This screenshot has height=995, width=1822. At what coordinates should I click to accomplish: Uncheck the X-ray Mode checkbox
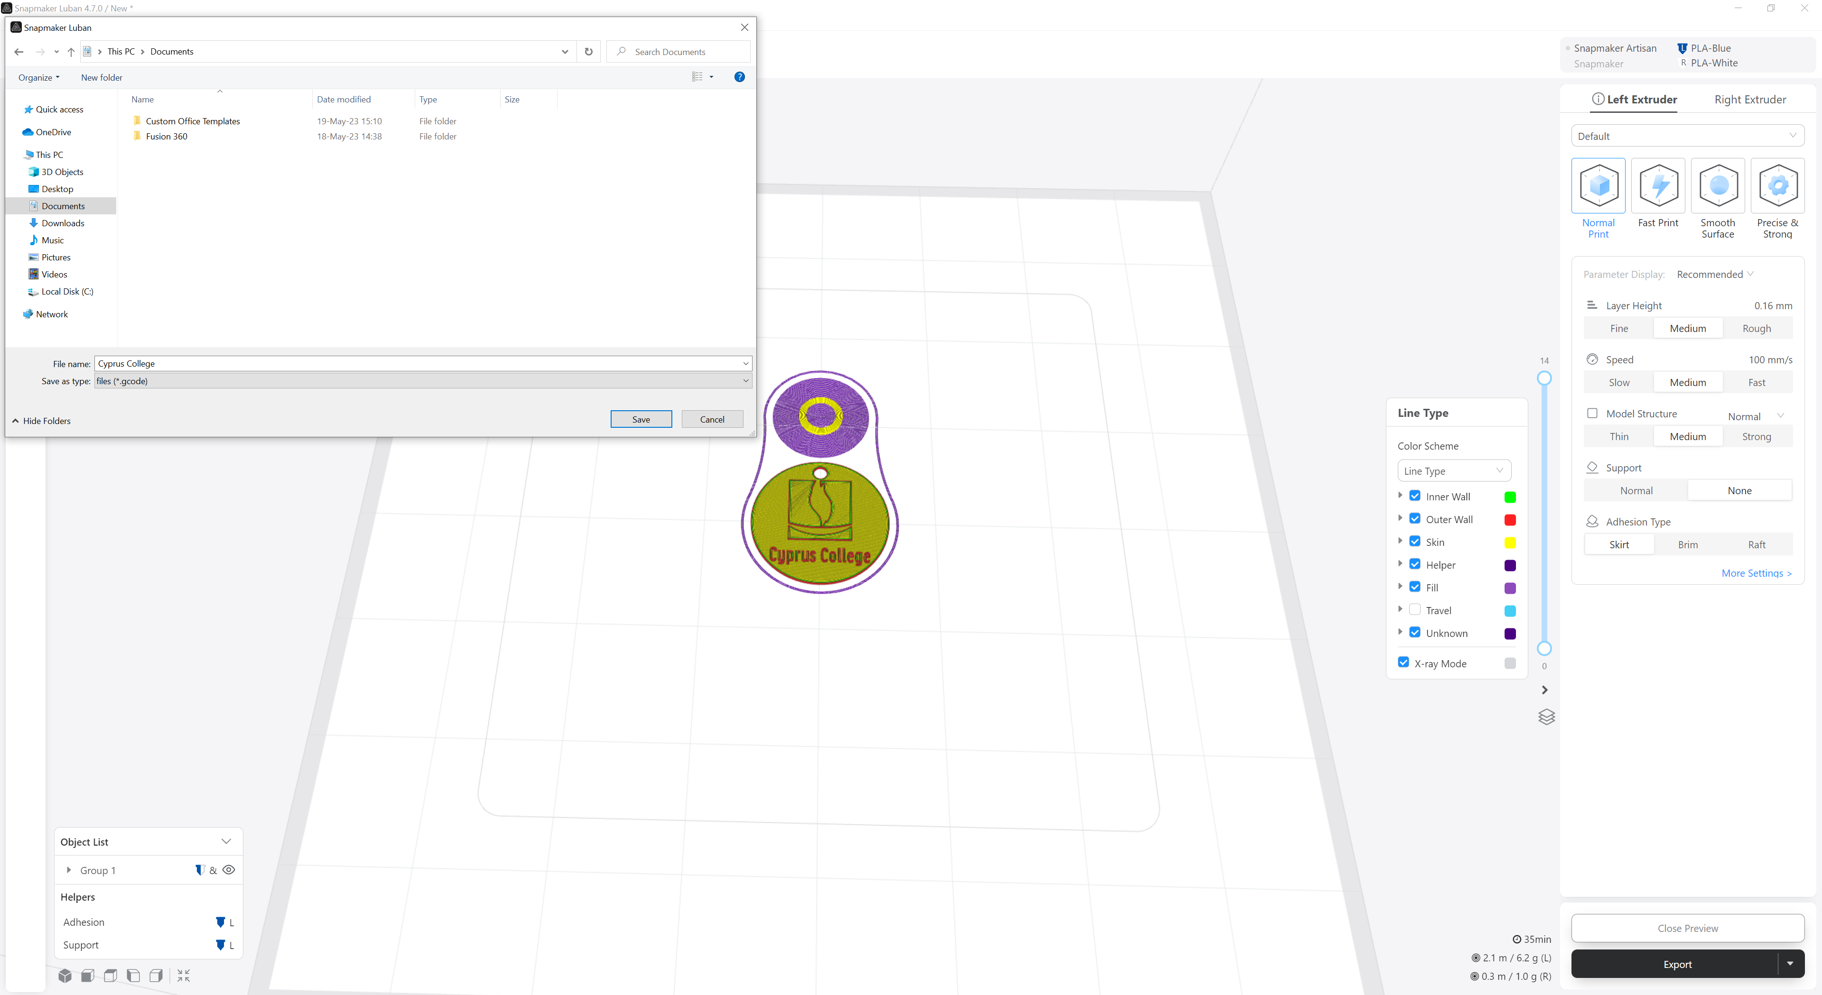pos(1404,663)
